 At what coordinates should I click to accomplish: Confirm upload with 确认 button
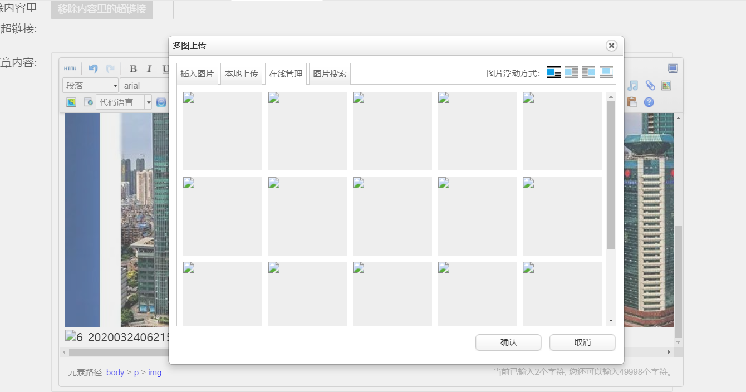point(508,342)
